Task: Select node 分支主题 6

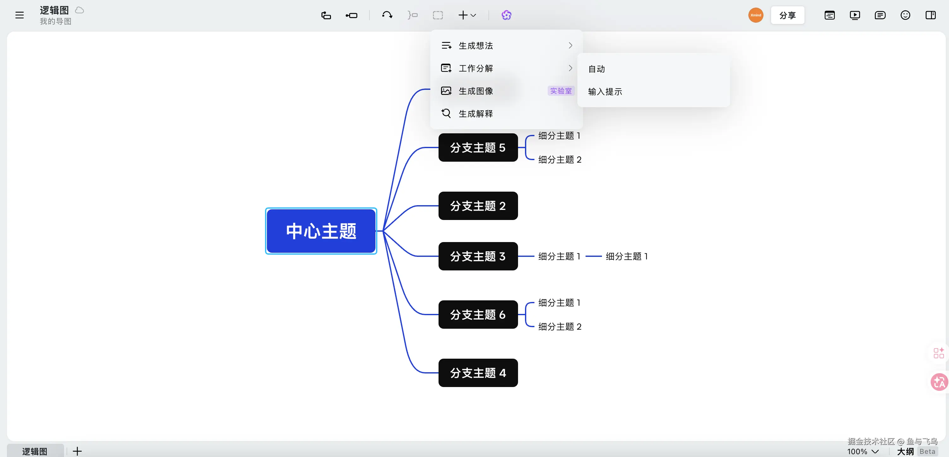Action: point(478,315)
